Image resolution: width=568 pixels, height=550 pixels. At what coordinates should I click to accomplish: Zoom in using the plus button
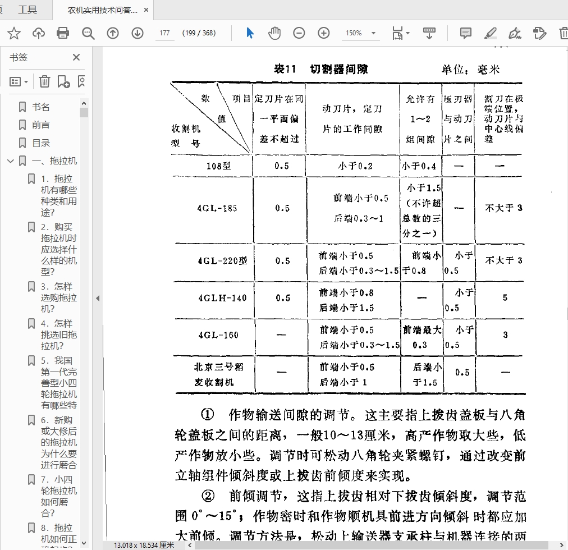(324, 33)
